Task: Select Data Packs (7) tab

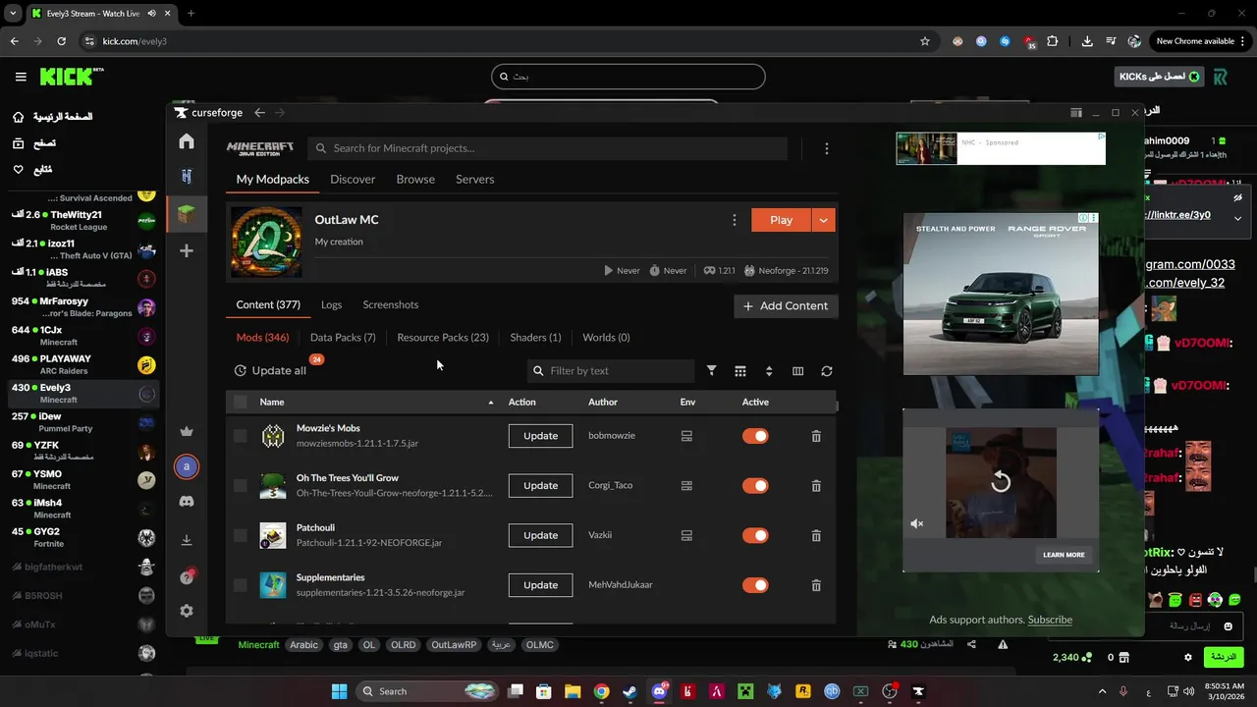Action: pos(343,338)
